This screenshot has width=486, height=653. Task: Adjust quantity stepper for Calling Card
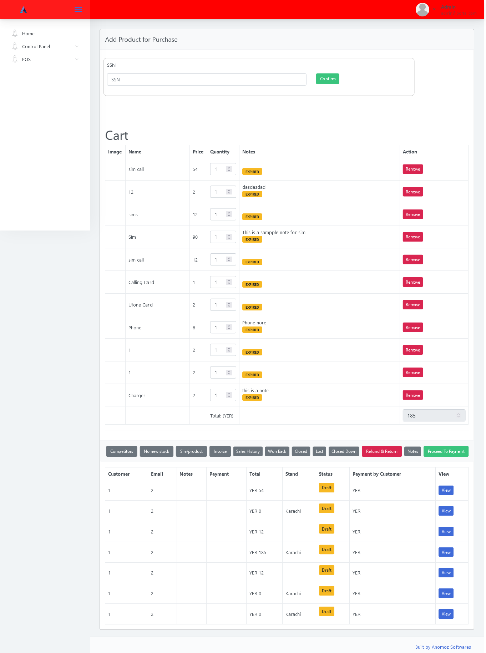pyautogui.click(x=229, y=282)
